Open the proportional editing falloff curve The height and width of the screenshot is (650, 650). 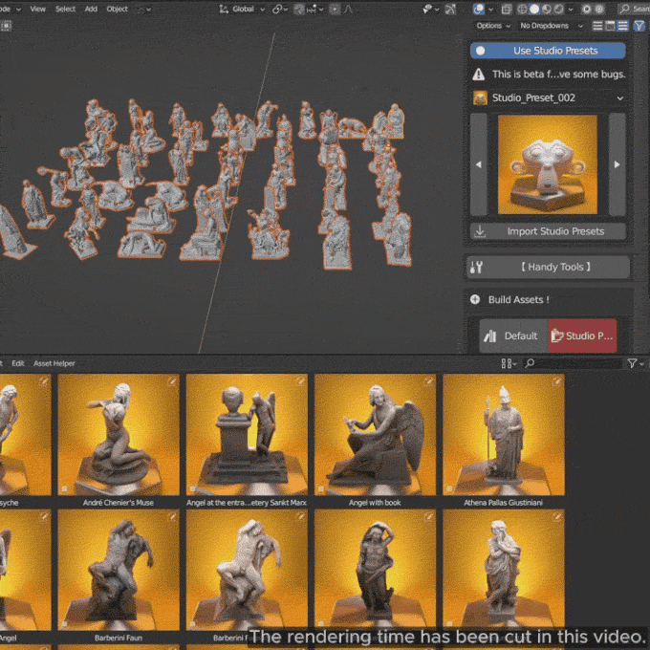click(x=348, y=9)
